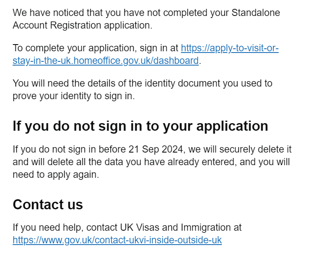The height and width of the screenshot is (253, 319).
Task: Click the date '21 Sep 2024'
Action: click(156, 149)
